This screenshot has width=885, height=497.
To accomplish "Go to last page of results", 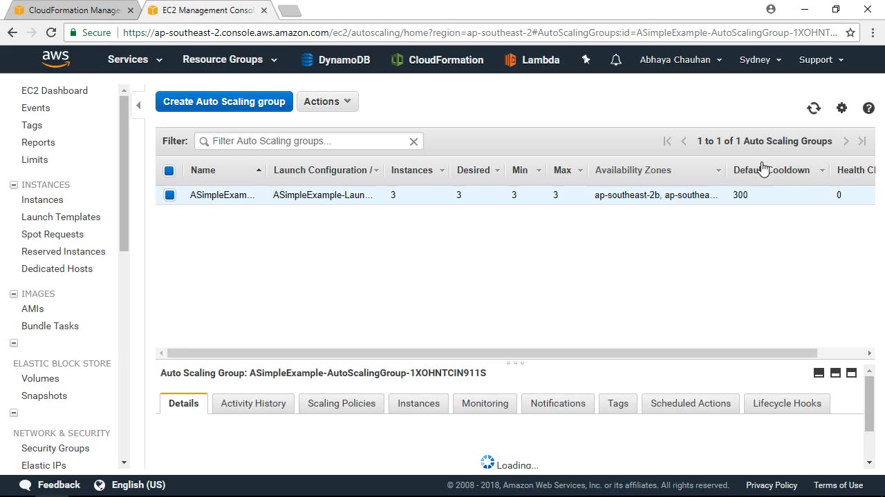I will tap(862, 141).
